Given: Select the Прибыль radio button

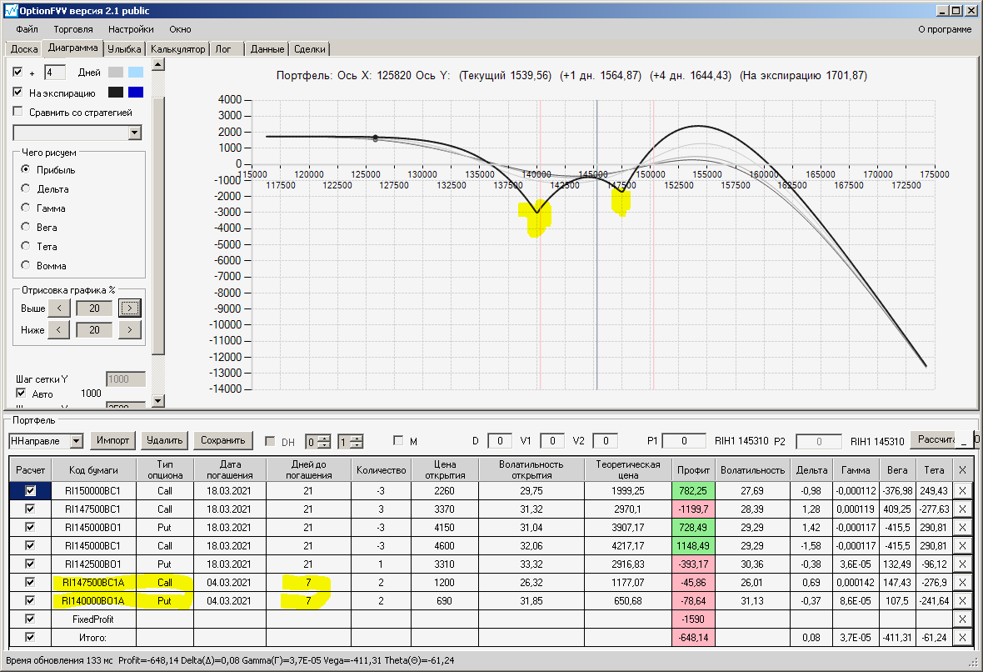Looking at the screenshot, I should [25, 169].
